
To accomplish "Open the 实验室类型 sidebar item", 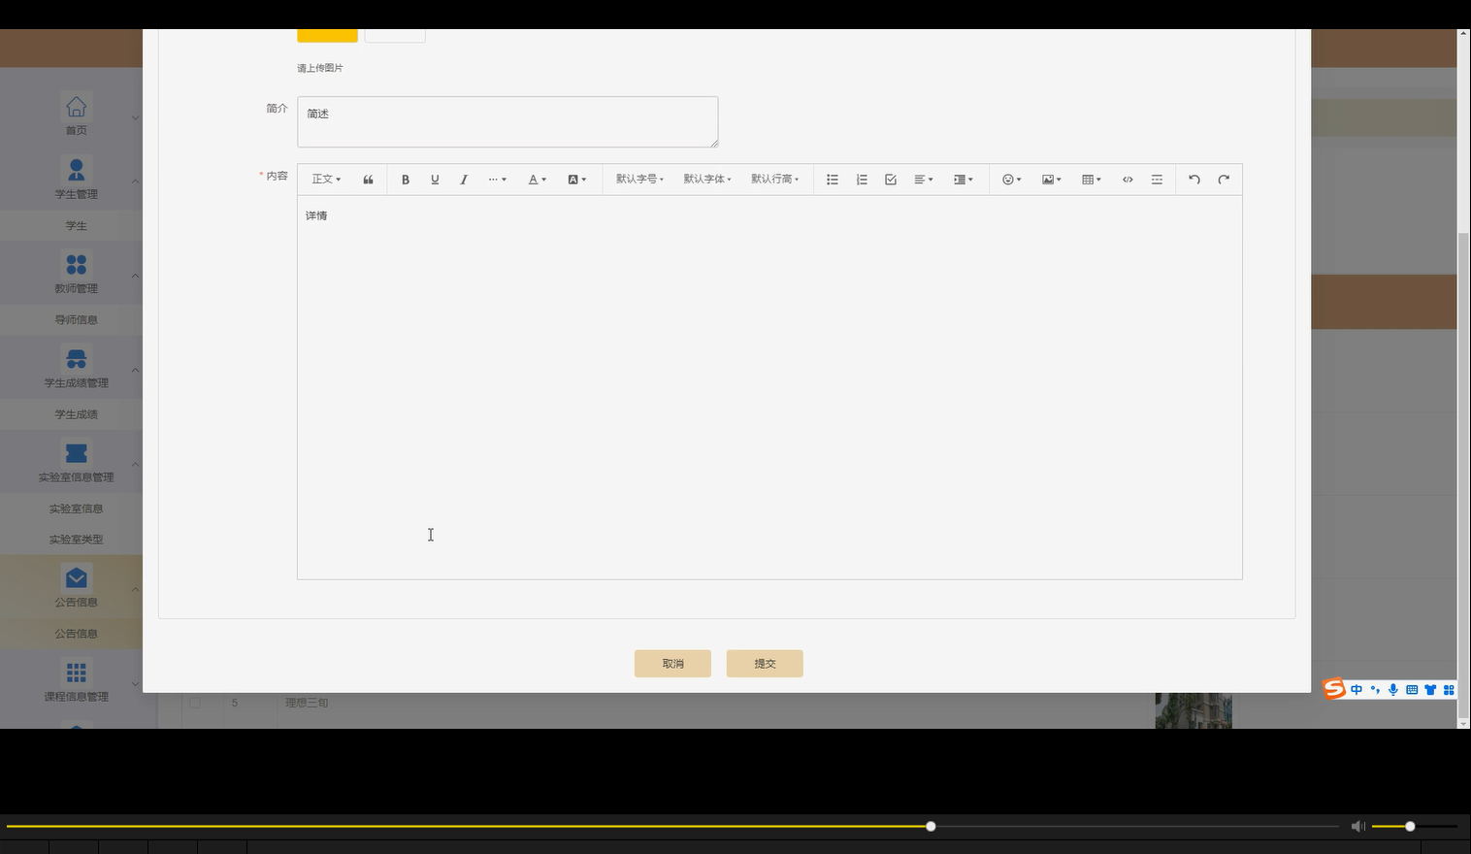I will point(77,539).
